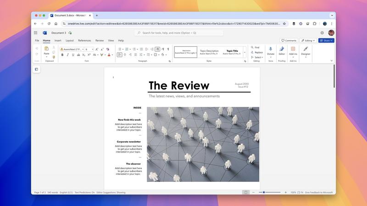Open the Layout ribbon tab

(x=69, y=40)
